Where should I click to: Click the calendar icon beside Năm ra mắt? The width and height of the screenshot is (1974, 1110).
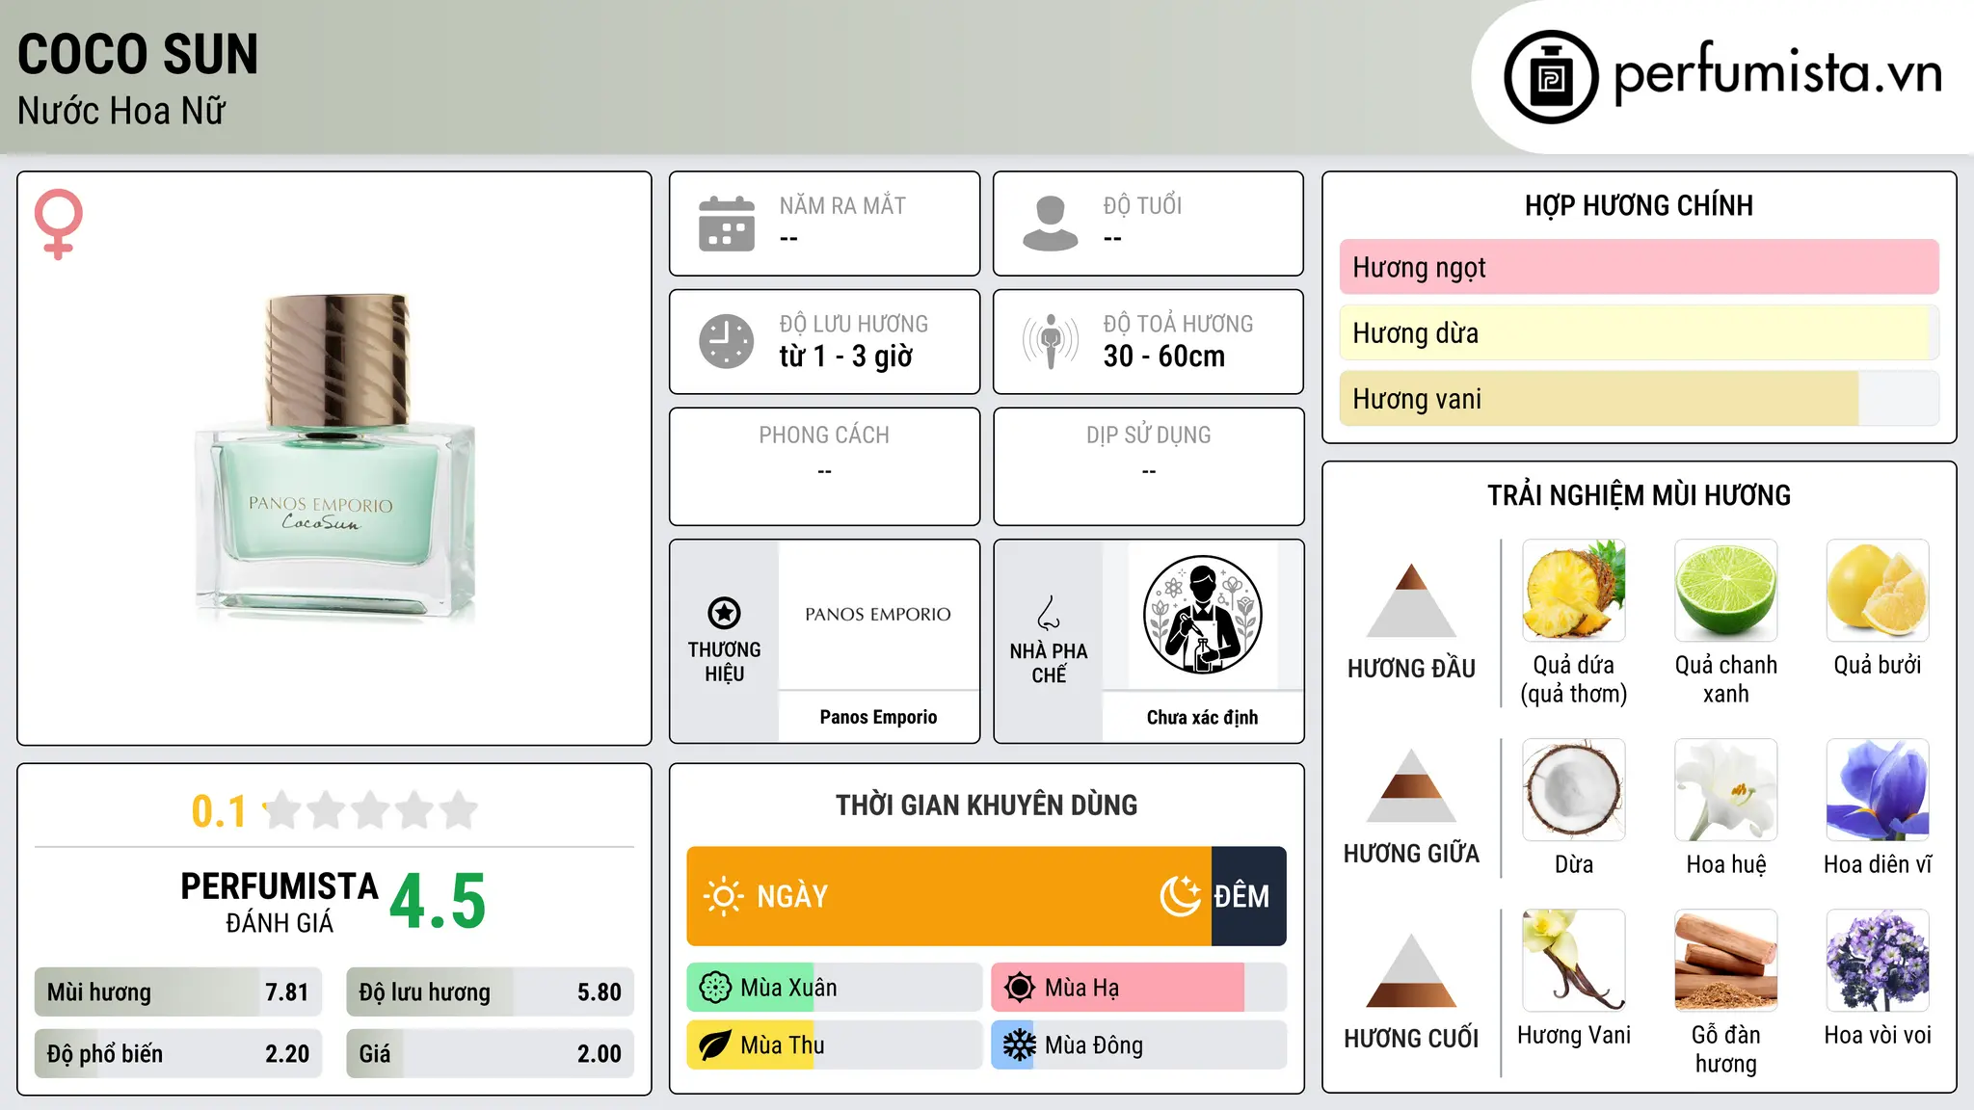click(727, 224)
